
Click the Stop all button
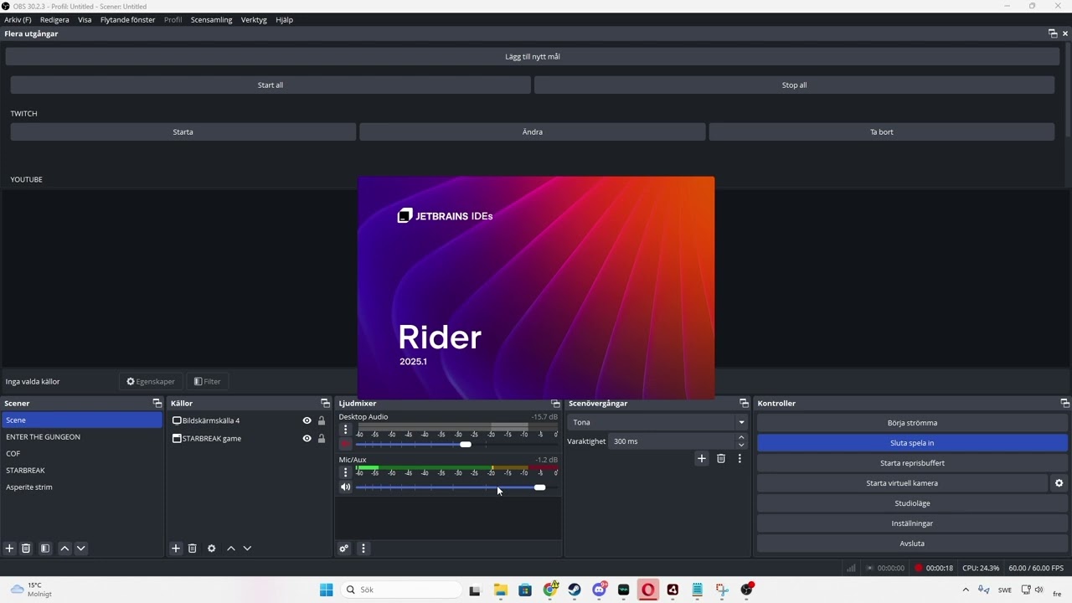click(x=794, y=85)
